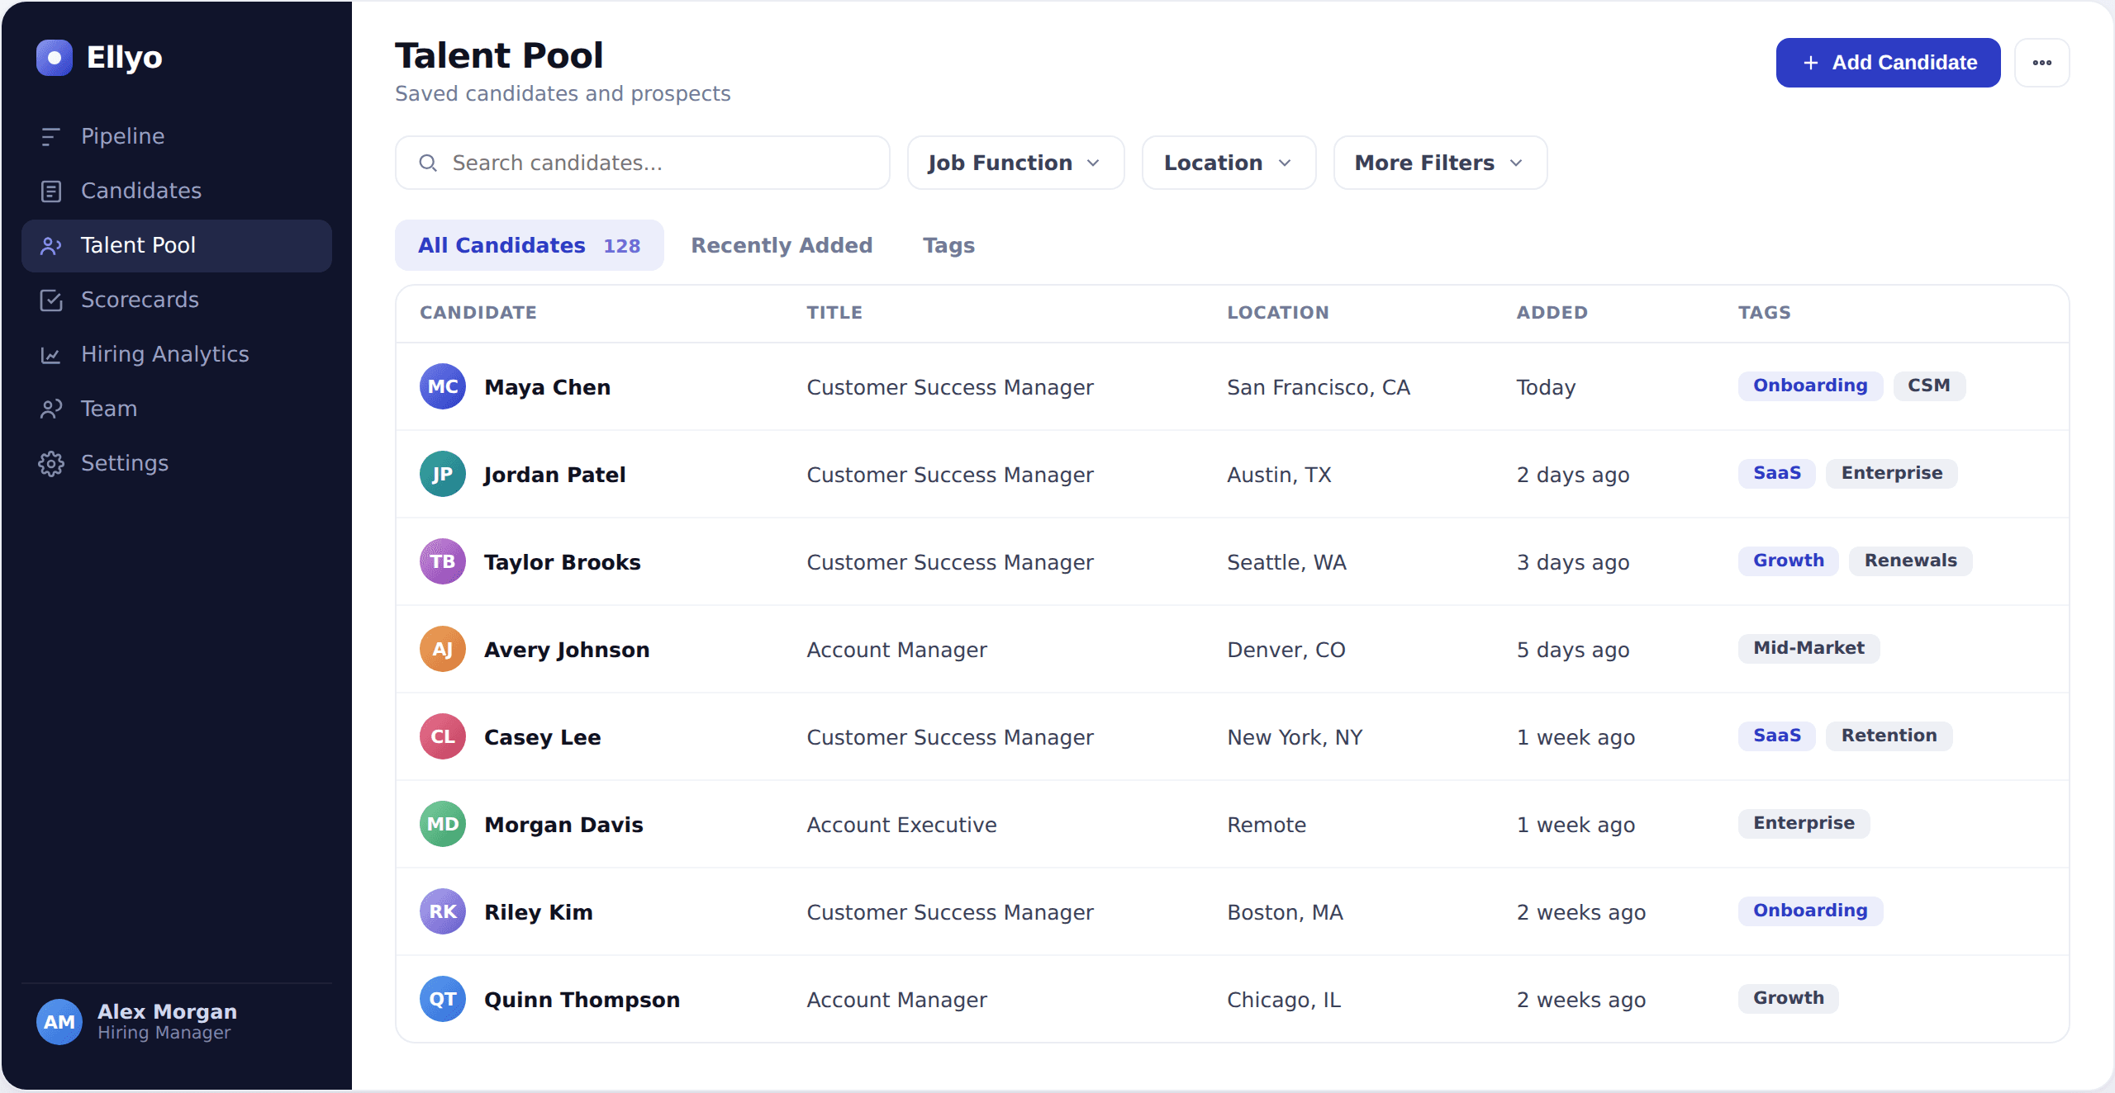Click the CSM tag on Maya Chen
Image resolution: width=2115 pixels, height=1093 pixels.
1928,386
